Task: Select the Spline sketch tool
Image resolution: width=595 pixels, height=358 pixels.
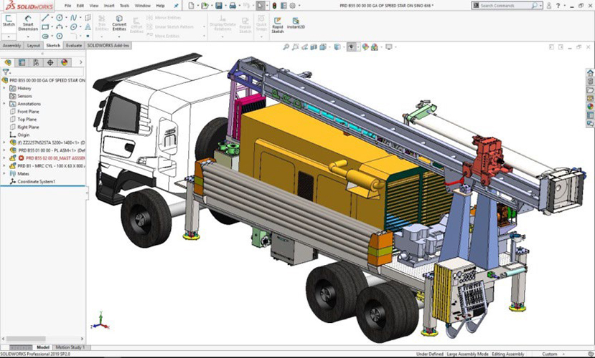Action: [74, 18]
